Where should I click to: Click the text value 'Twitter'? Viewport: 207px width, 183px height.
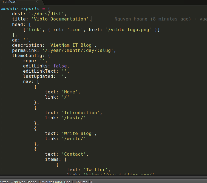[96, 170]
